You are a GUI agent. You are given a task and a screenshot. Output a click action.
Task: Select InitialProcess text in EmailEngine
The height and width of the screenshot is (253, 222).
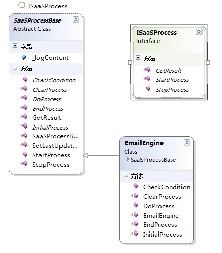[x=163, y=235]
